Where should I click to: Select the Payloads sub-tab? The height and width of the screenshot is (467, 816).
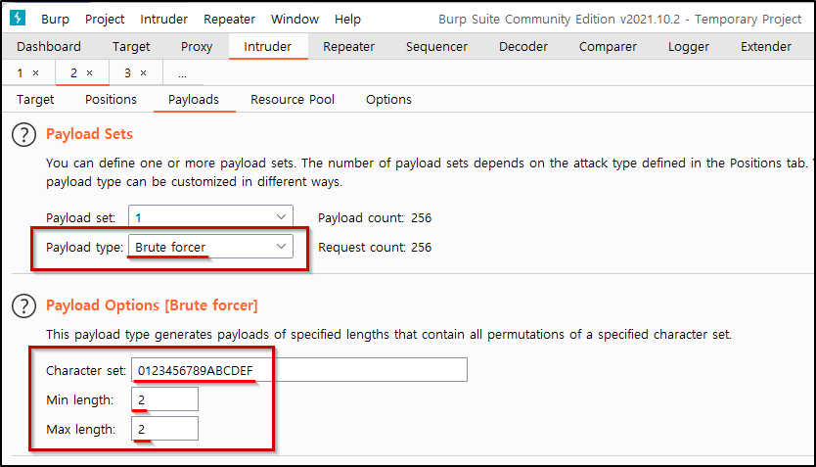click(x=194, y=100)
